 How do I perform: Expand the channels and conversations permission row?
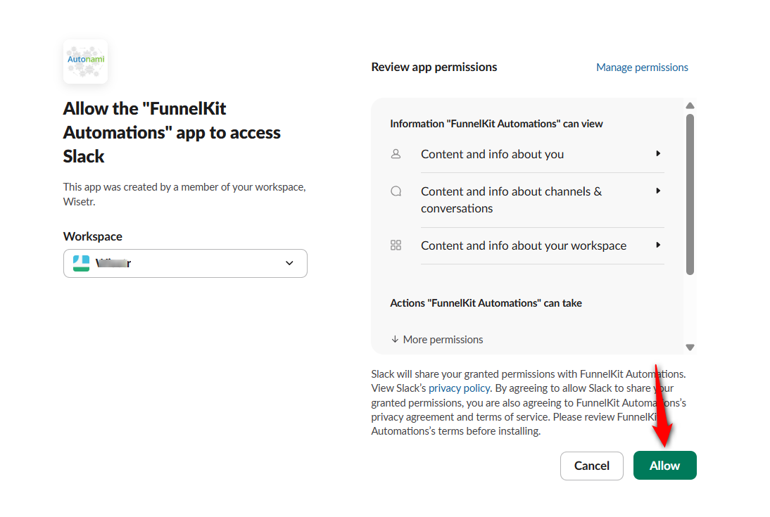tap(658, 191)
